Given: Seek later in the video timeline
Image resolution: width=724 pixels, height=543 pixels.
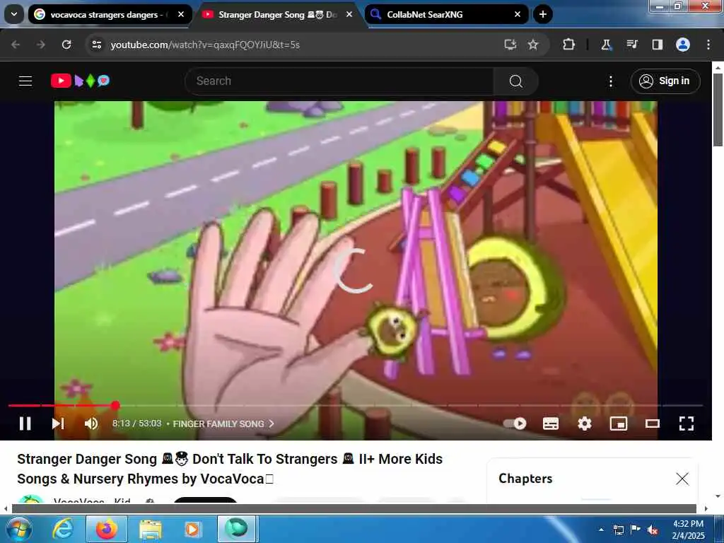Looking at the screenshot, I should [x=411, y=405].
